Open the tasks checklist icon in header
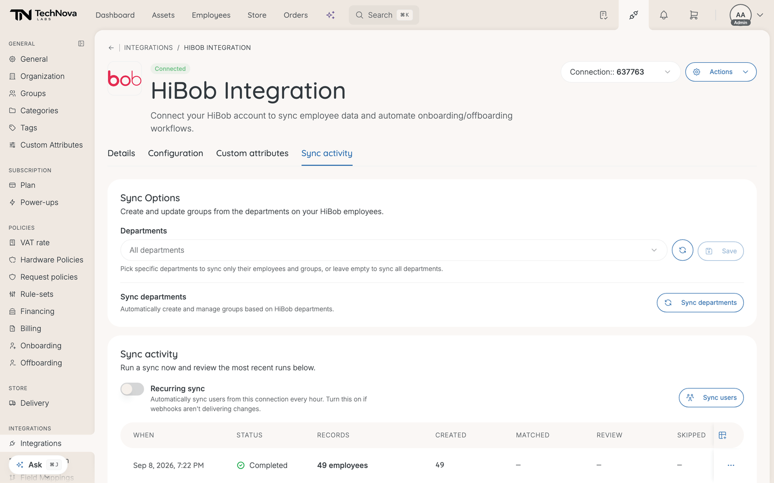The image size is (774, 483). (x=604, y=15)
